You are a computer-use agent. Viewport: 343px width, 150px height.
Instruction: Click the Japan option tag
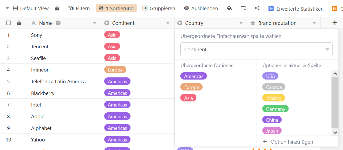272,131
